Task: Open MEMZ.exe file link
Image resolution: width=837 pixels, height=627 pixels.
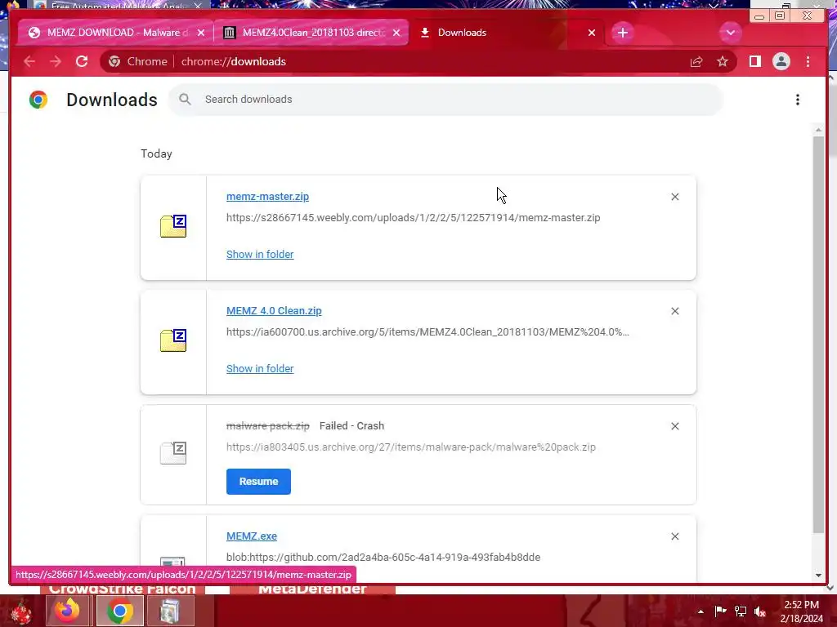Action: point(252,536)
